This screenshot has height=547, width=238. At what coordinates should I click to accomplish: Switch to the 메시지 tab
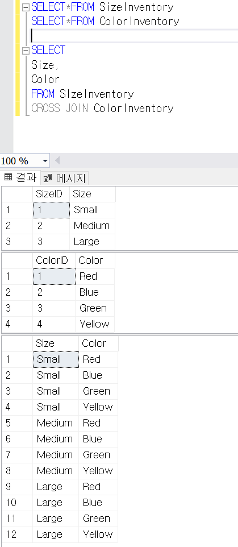click(x=65, y=179)
